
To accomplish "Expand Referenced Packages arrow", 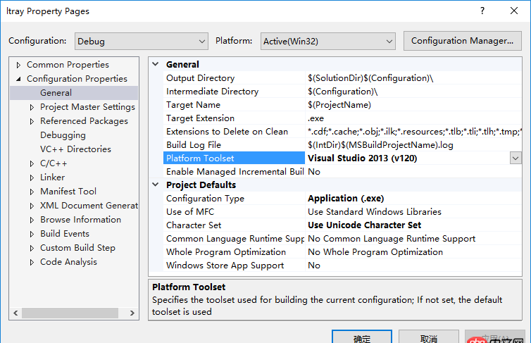I will coord(32,121).
